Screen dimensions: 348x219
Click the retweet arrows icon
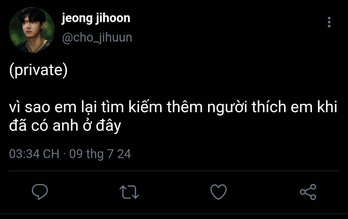point(130,192)
